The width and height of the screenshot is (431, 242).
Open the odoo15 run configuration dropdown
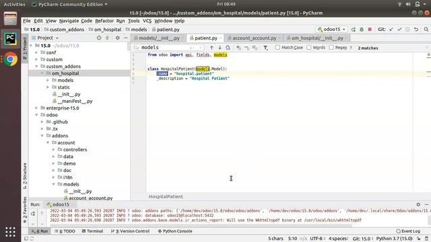331,30
